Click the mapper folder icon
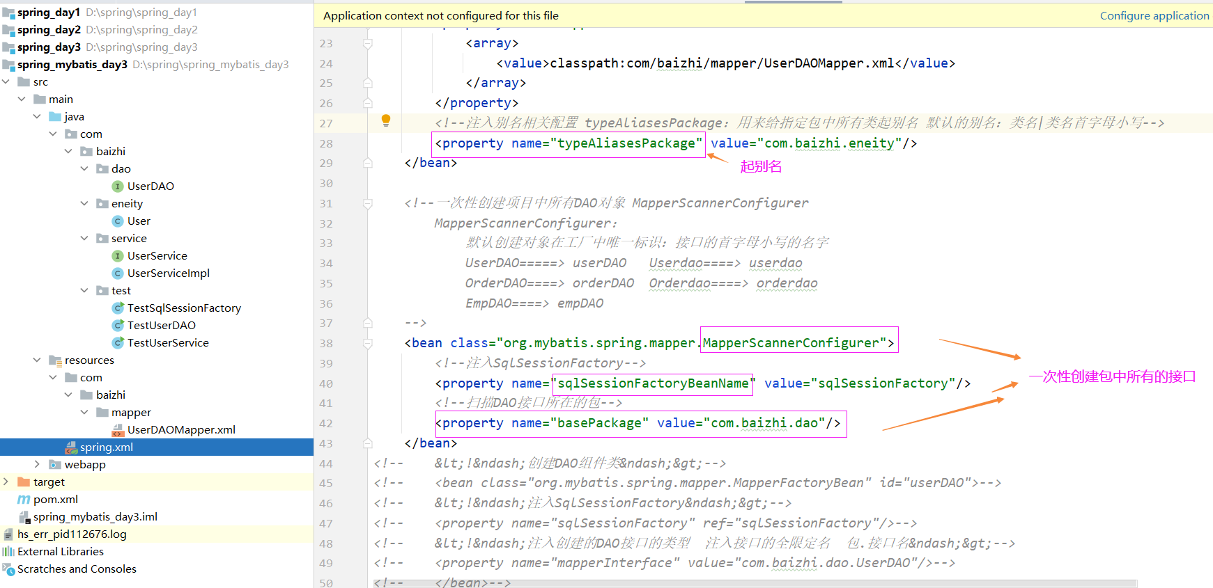 coord(102,413)
